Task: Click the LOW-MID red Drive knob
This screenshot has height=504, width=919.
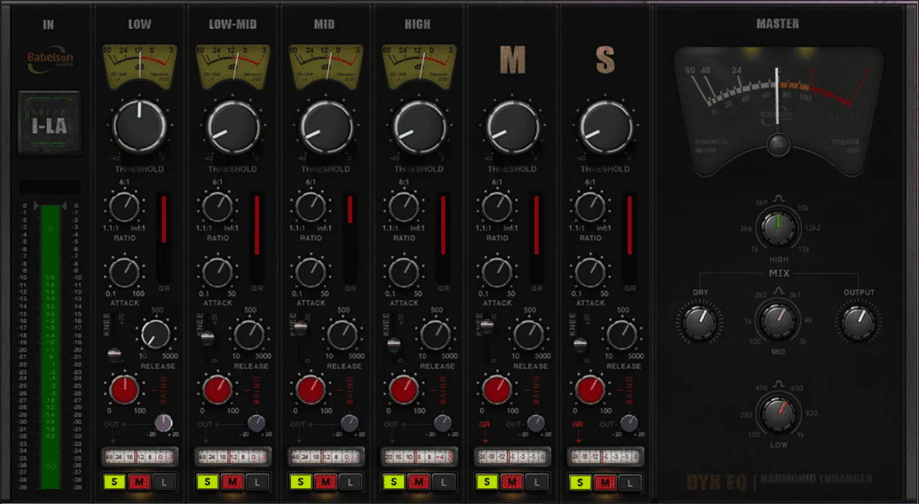Action: [x=218, y=389]
